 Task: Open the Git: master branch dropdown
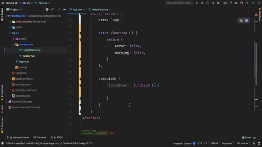point(244,143)
